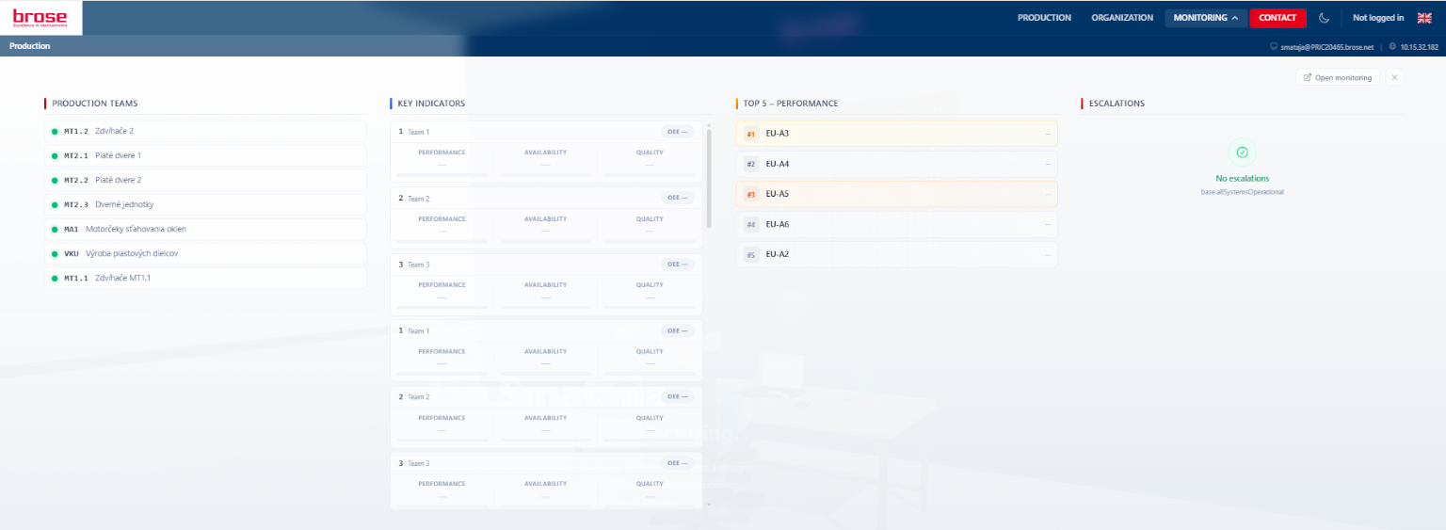Open the PRODUCTION menu
The image size is (1446, 530).
click(x=1044, y=18)
